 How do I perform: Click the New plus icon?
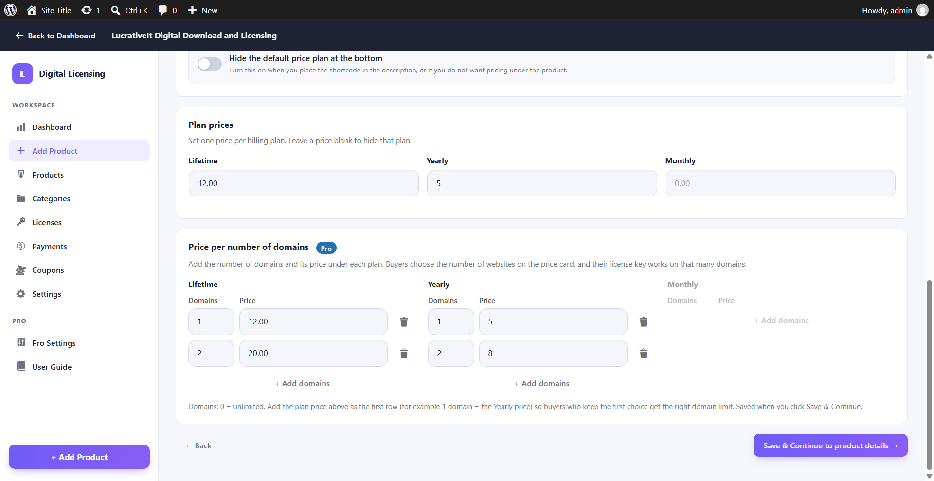pyautogui.click(x=192, y=10)
